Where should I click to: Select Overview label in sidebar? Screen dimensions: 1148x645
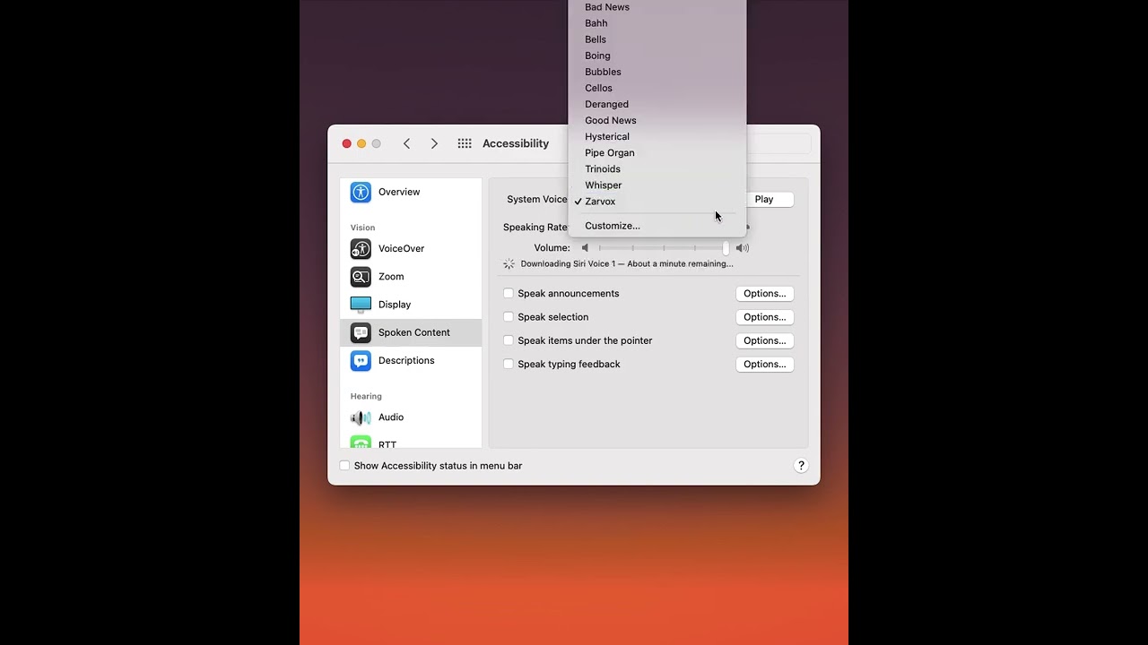coord(399,192)
